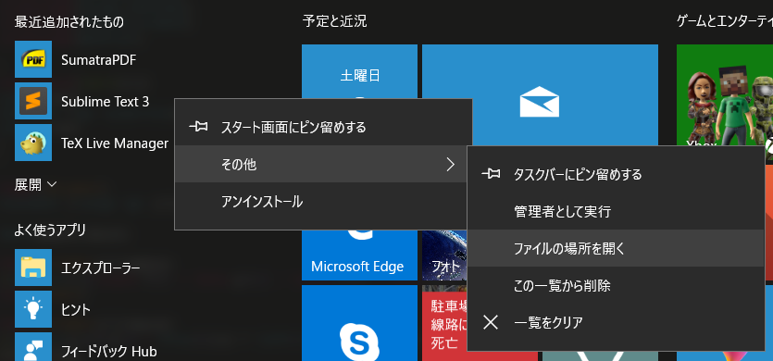
Task: Click the ヒント app label
Action: pos(76,310)
